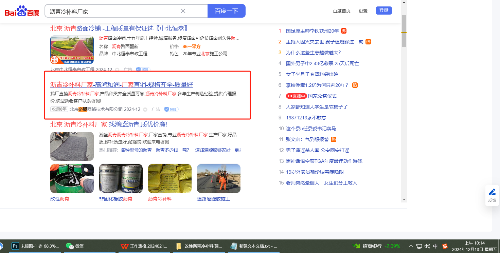Click the volume speaker tray icon
500x253 pixels.
[x=427, y=246]
